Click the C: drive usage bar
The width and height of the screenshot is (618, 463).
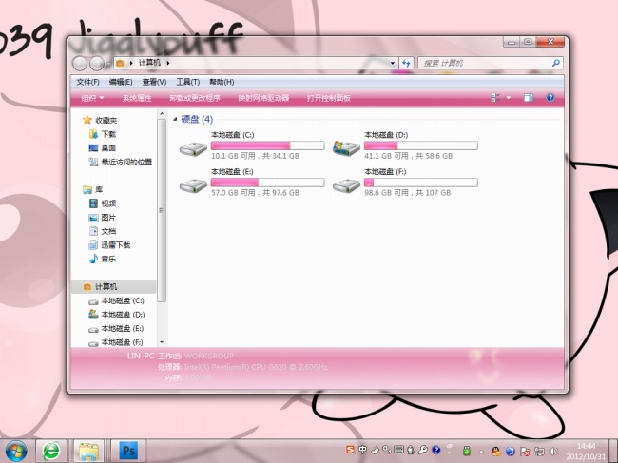click(267, 145)
